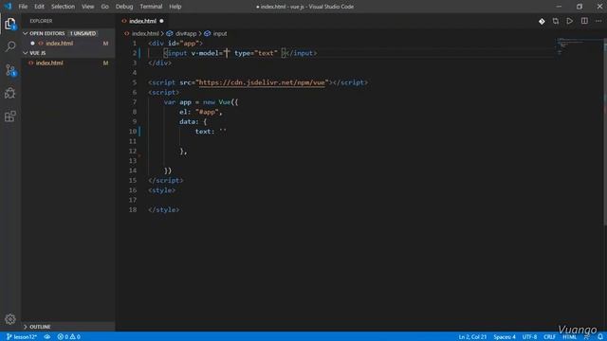Click the eye watch icon in the status bar

coord(46,337)
